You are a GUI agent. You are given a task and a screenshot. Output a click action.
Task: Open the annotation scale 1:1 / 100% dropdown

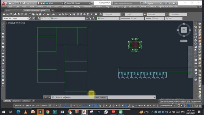[x=140, y=105]
